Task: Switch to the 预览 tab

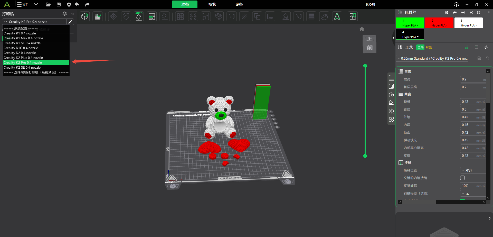Action: (x=212, y=4)
